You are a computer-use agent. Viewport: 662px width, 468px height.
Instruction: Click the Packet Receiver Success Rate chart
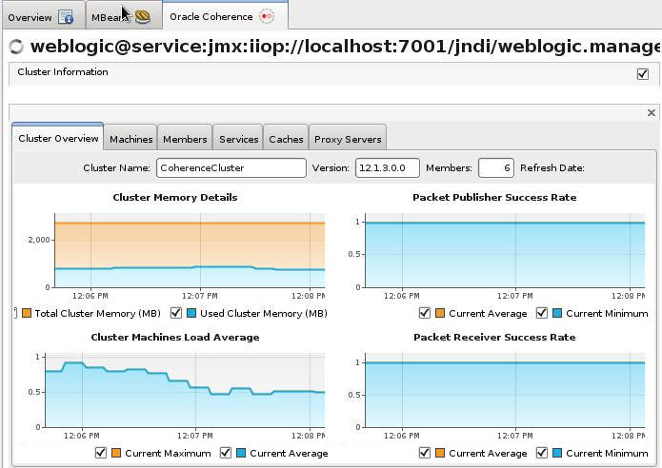(x=505, y=390)
